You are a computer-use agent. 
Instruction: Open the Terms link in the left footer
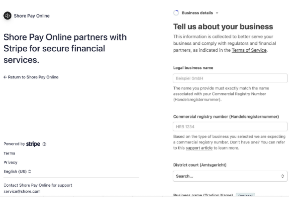[x=8, y=153]
